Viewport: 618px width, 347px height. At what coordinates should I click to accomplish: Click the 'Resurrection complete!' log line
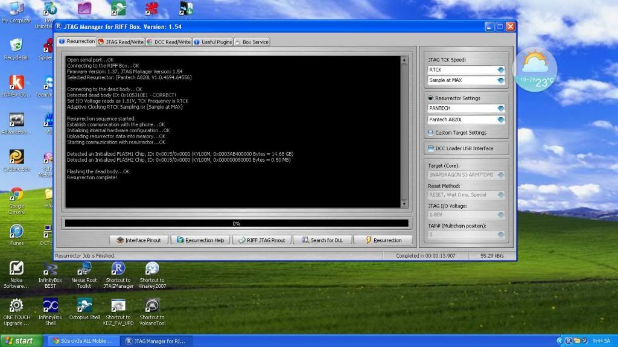tap(92, 177)
